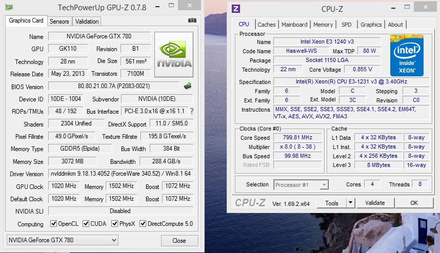Click the GPU-Z screenshot camera icon
Screen dimensions: 440x253
click(x=192, y=20)
